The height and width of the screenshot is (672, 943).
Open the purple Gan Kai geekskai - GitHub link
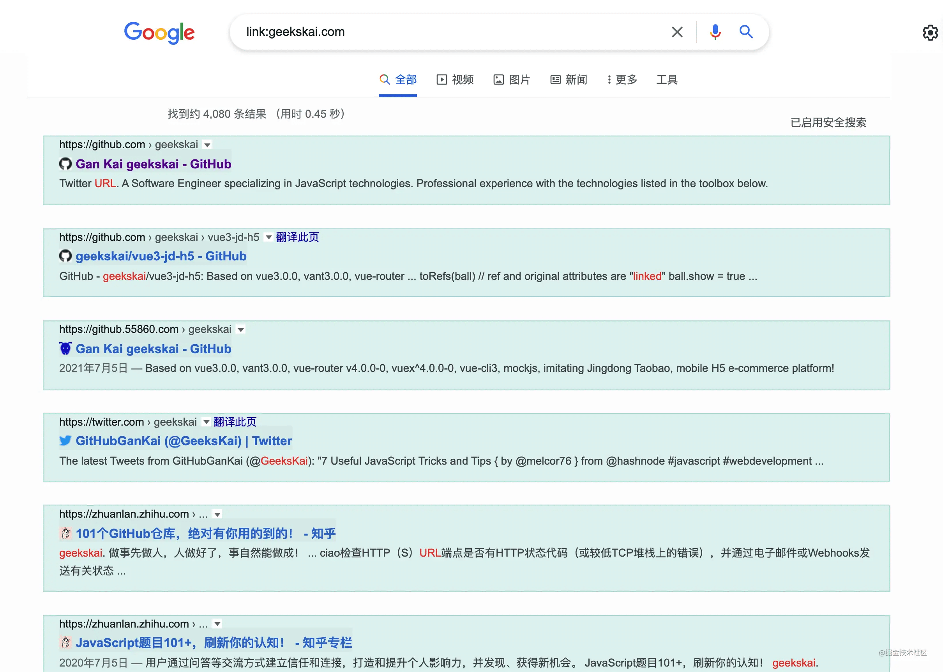[154, 164]
